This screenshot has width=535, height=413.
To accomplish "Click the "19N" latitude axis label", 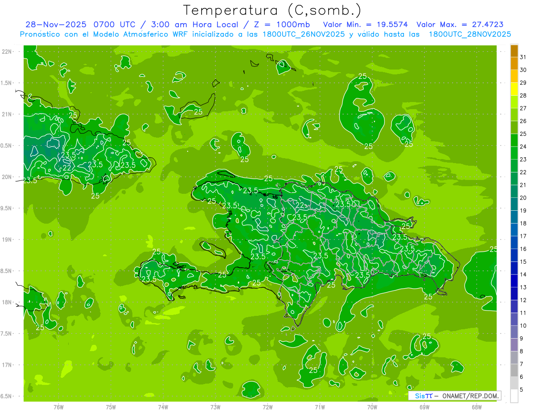I will 7,240.
